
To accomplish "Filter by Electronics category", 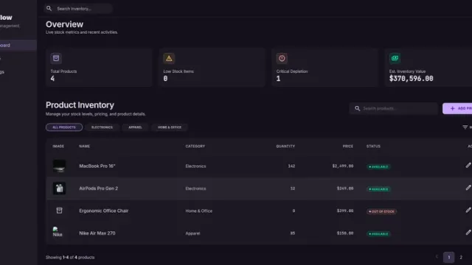I will click(x=102, y=127).
